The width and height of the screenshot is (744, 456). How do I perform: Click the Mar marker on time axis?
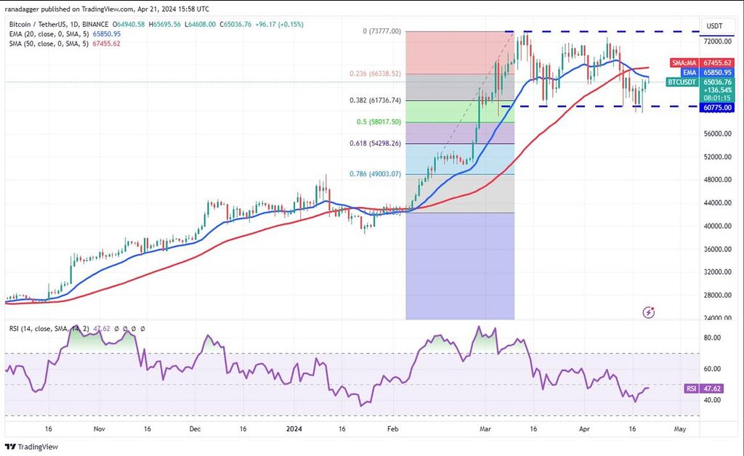coord(485,429)
